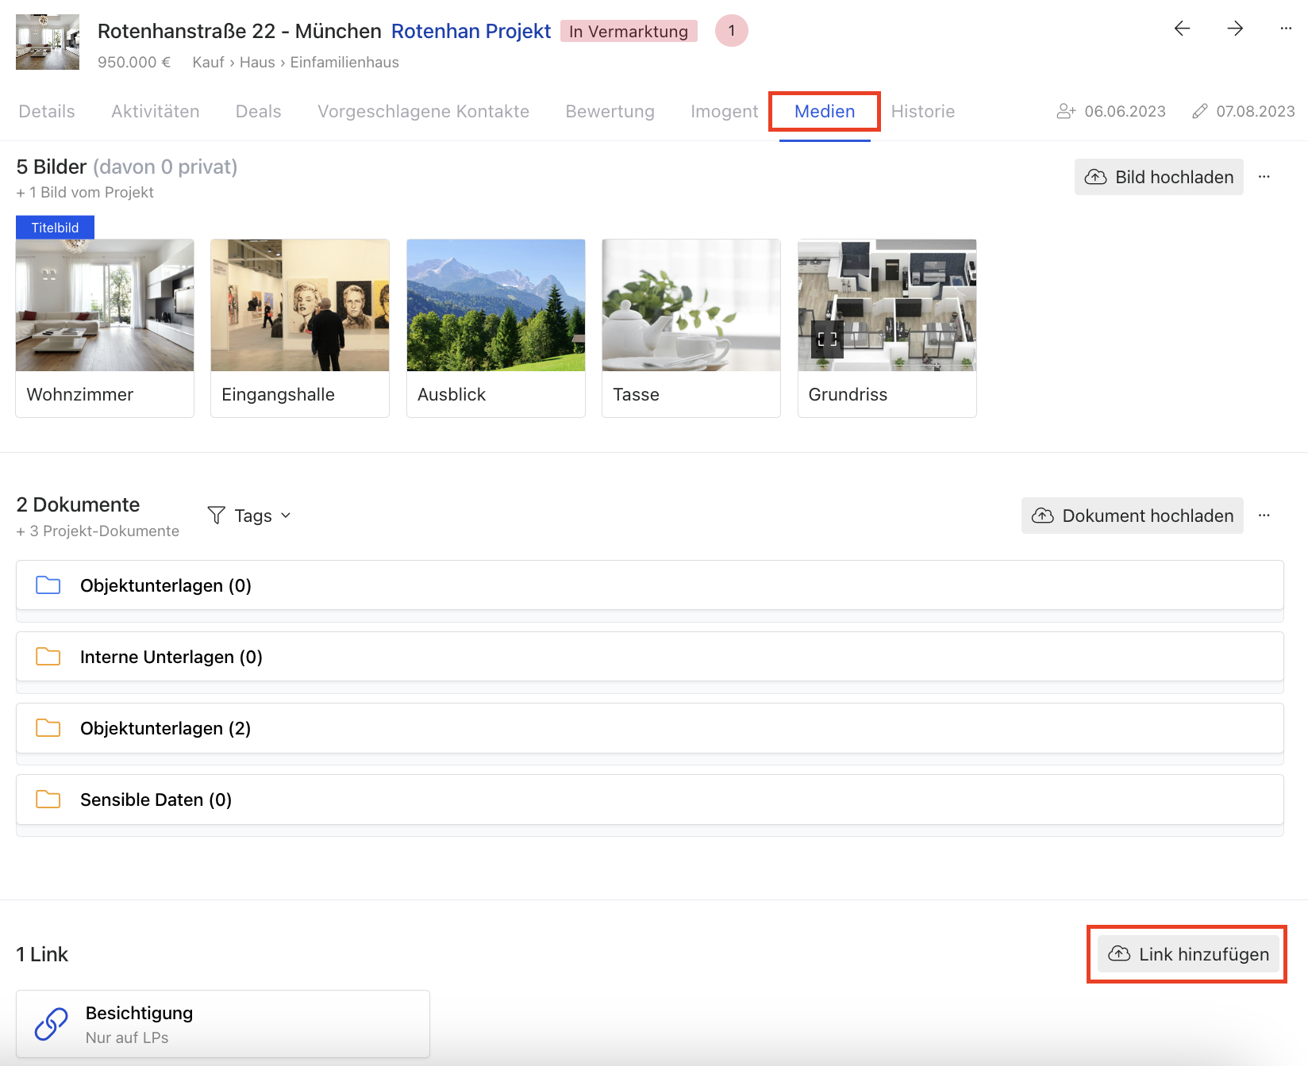Viewport: 1308px width, 1066px height.
Task: Click the In Vermarktung status label
Action: tap(629, 31)
